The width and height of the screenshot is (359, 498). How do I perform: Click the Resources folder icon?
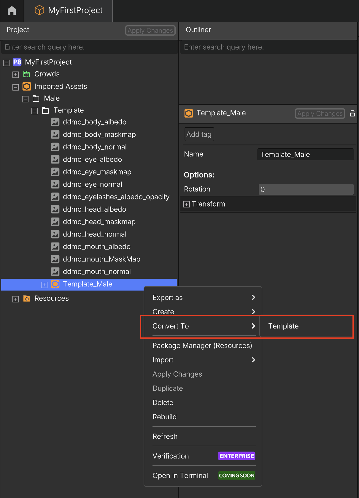27,298
